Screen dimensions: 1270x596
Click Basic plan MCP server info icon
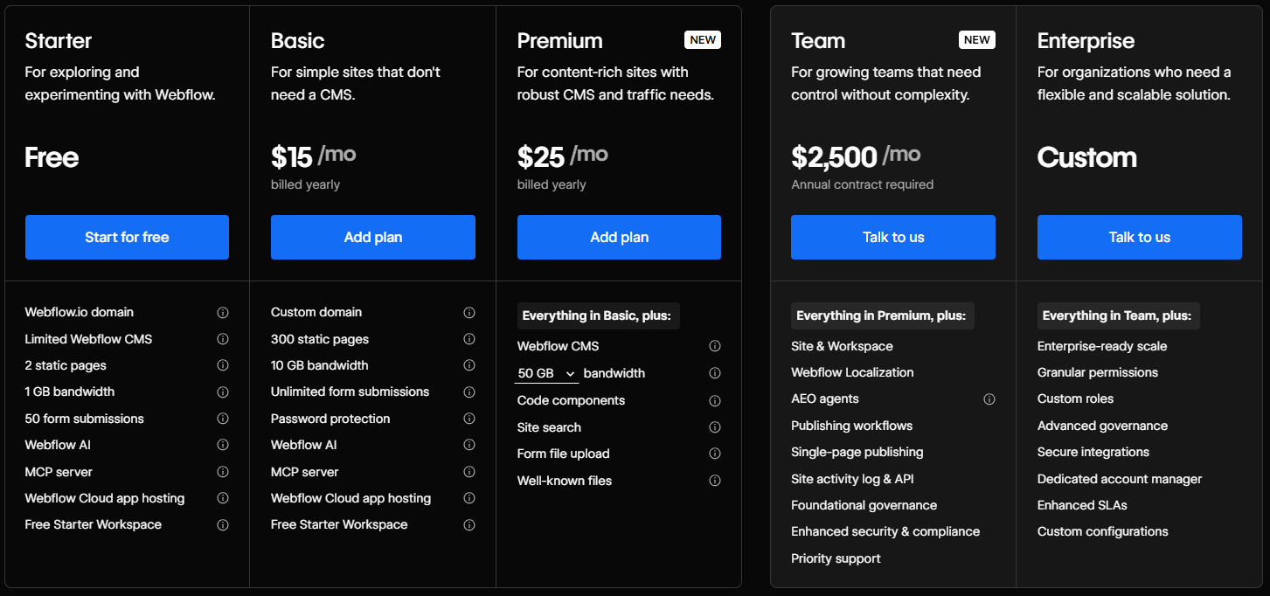tap(469, 472)
